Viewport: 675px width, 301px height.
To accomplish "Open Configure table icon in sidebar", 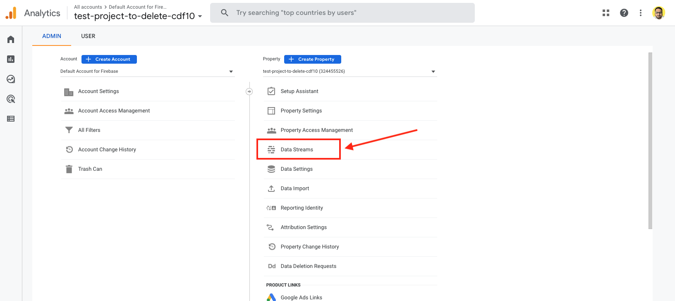I will 11,119.
